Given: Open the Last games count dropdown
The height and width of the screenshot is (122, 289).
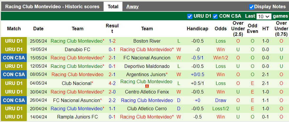Looking at the screenshot, I should coord(264,16).
